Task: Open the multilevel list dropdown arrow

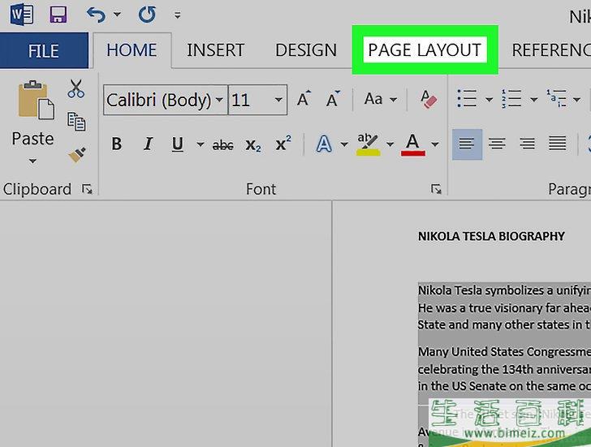Action: click(x=576, y=100)
